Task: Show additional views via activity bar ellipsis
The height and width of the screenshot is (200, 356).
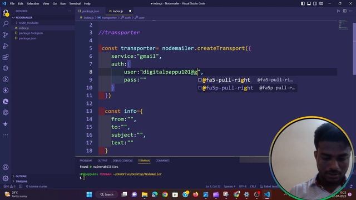Action: coord(6,134)
